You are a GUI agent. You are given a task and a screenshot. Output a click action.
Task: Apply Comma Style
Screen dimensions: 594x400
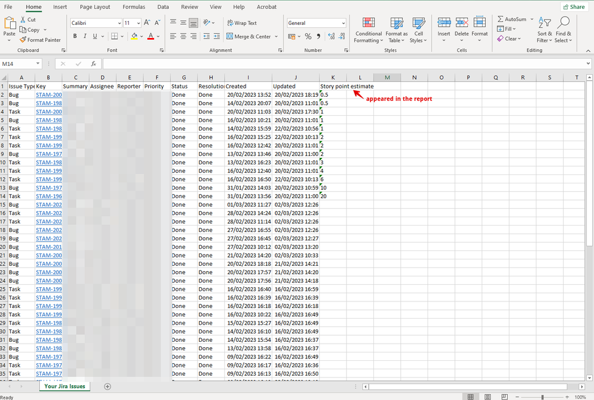[x=318, y=36]
